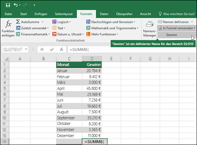Viewport: 197px width, 145px height.
Task: Click the Monat header cell
Action: (x=69, y=65)
